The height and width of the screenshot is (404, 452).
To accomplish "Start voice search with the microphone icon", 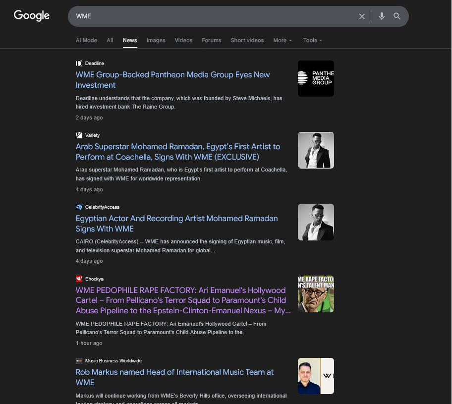I will (382, 16).
